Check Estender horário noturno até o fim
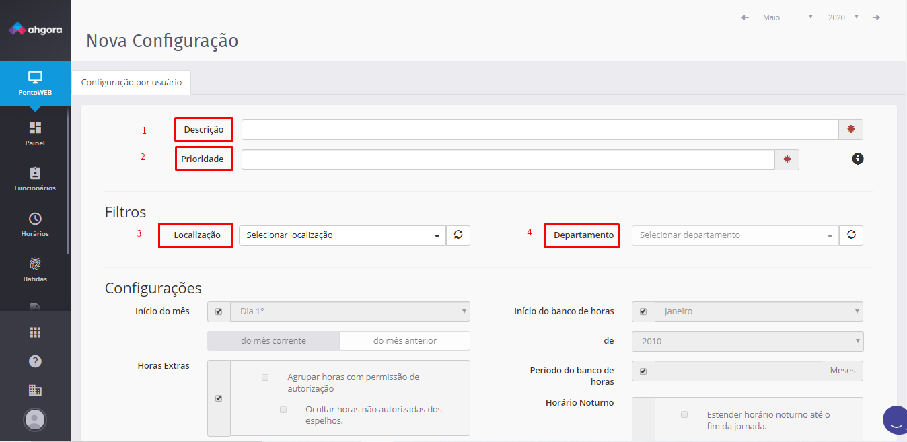 684,415
